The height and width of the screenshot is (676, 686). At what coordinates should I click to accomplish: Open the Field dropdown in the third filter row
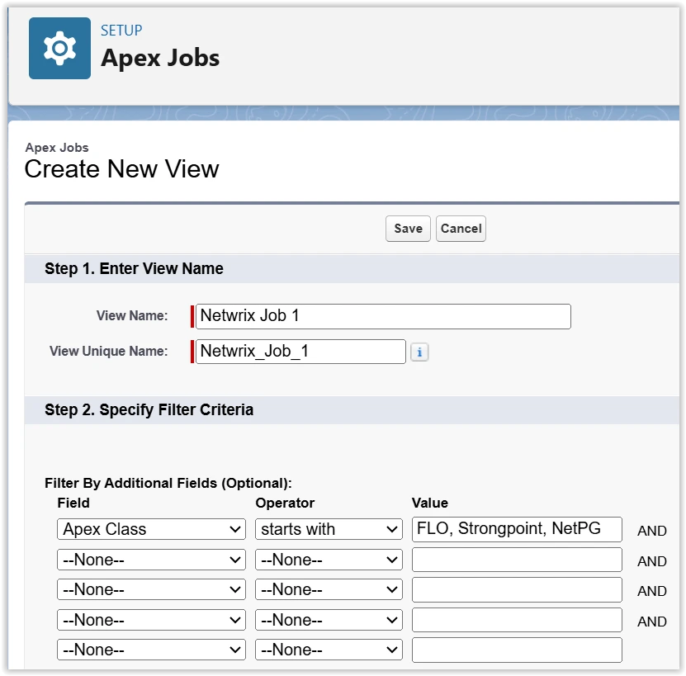click(x=151, y=589)
